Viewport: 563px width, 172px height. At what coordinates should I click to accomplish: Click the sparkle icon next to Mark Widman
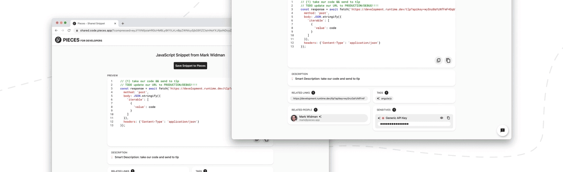pyautogui.click(x=320, y=117)
